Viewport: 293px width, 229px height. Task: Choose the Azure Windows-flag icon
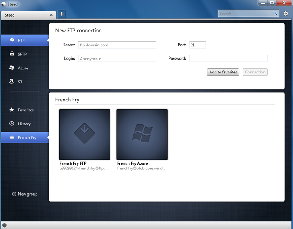12,68
